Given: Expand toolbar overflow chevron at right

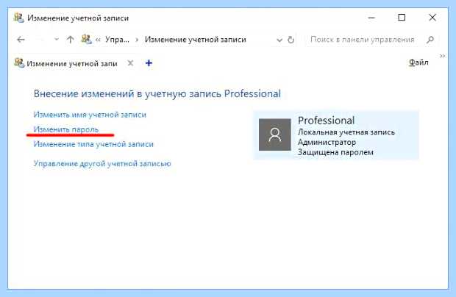Looking at the screenshot, I should [442, 56].
